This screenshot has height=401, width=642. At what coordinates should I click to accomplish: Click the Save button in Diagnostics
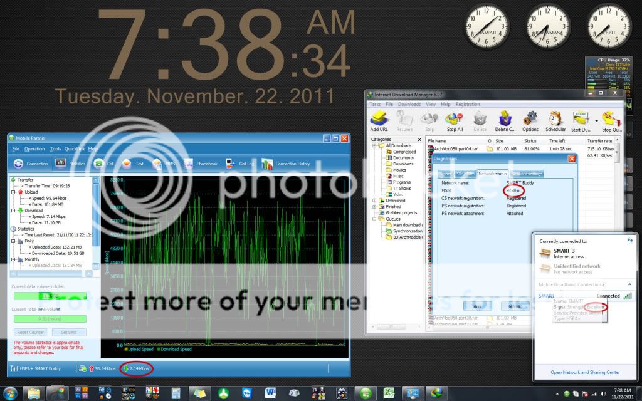(478, 306)
